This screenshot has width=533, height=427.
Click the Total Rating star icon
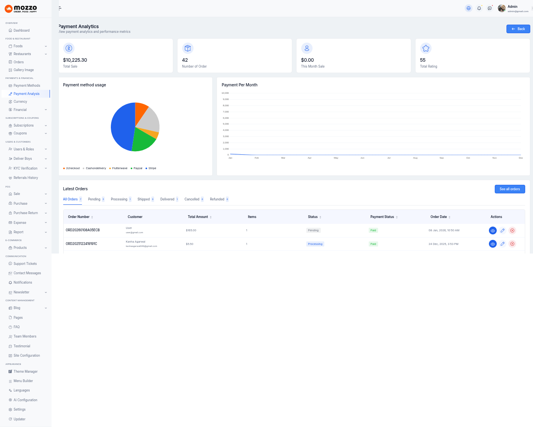click(426, 48)
